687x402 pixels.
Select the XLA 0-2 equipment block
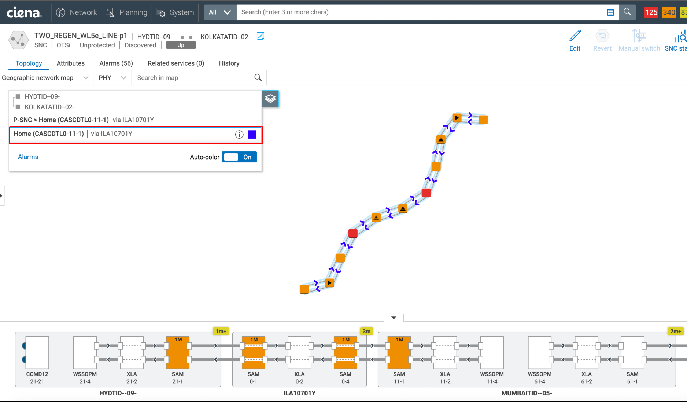point(299,352)
